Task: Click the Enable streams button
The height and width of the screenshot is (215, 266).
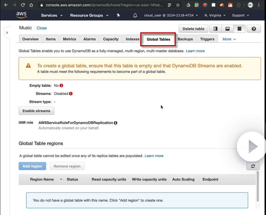Action: [36, 111]
